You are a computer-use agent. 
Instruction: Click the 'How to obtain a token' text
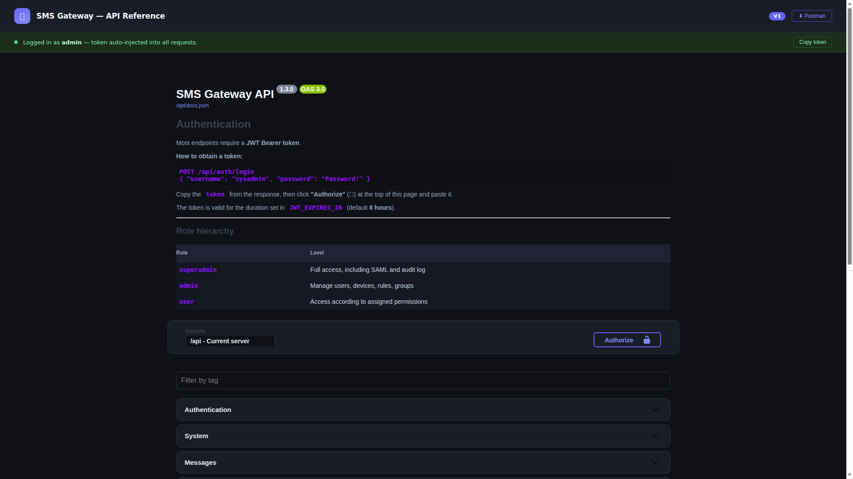pos(209,156)
